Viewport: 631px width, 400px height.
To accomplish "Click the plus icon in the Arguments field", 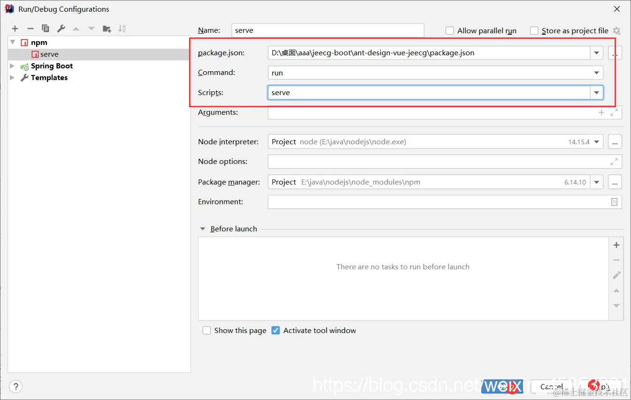I will (601, 112).
